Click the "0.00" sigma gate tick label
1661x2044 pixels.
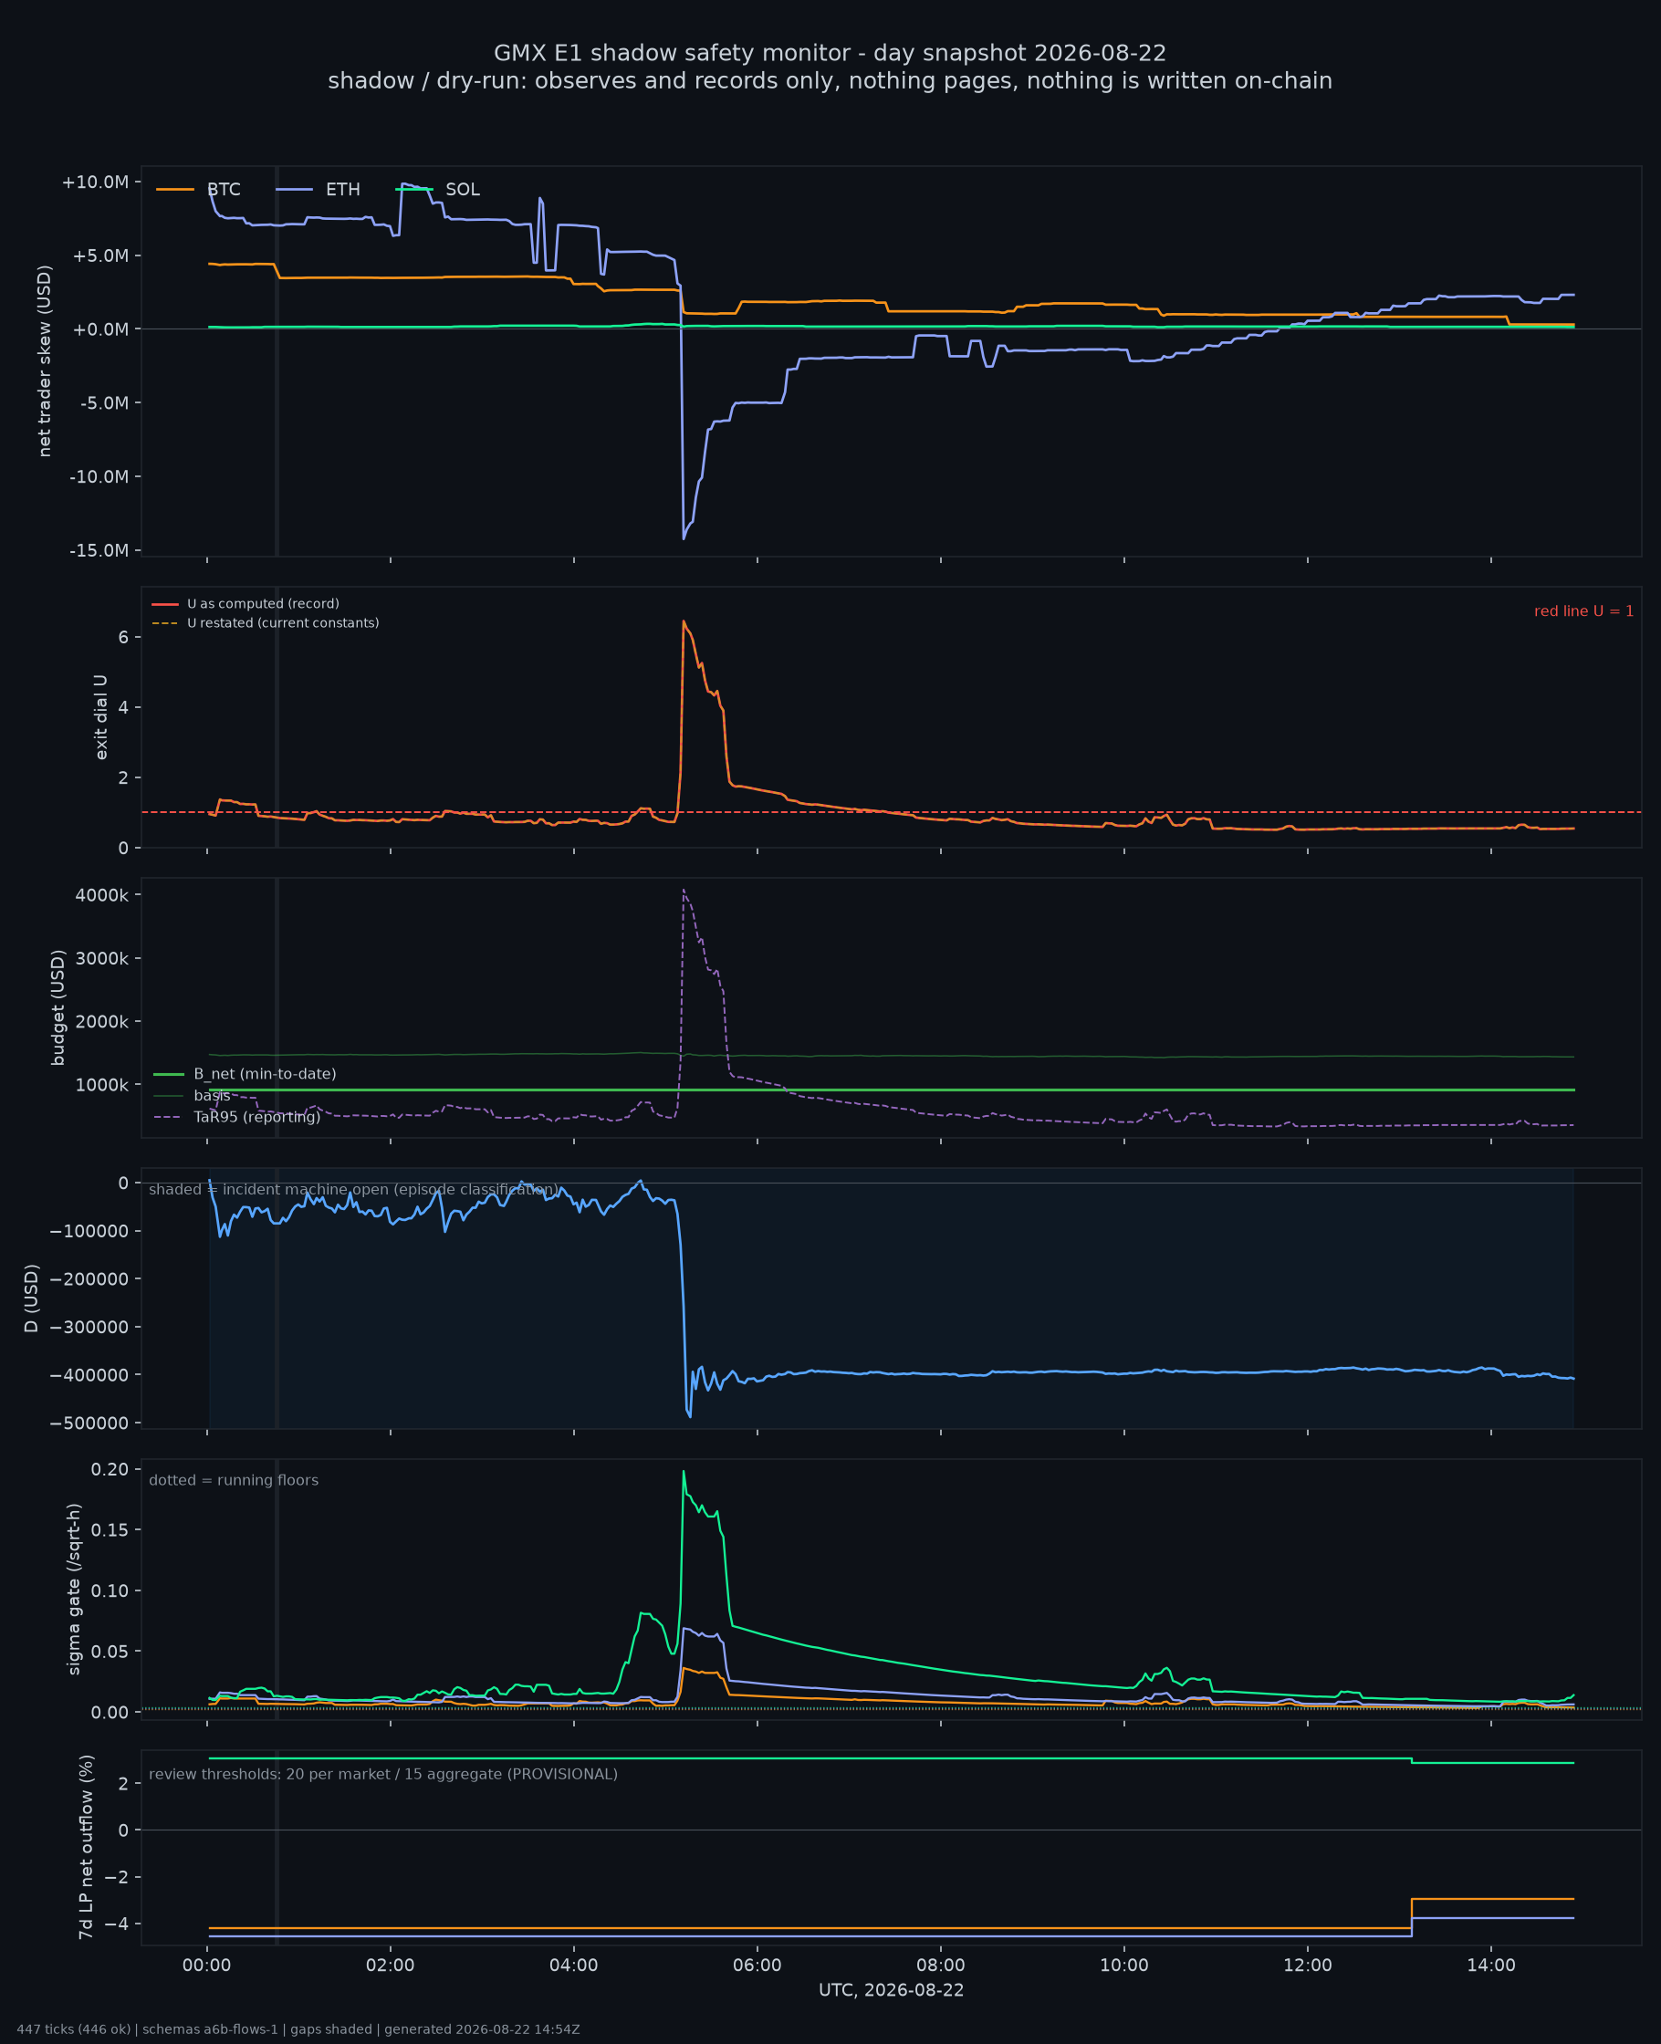coord(110,1713)
